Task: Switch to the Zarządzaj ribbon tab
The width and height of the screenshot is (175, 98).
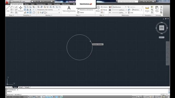Action: [57, 4]
